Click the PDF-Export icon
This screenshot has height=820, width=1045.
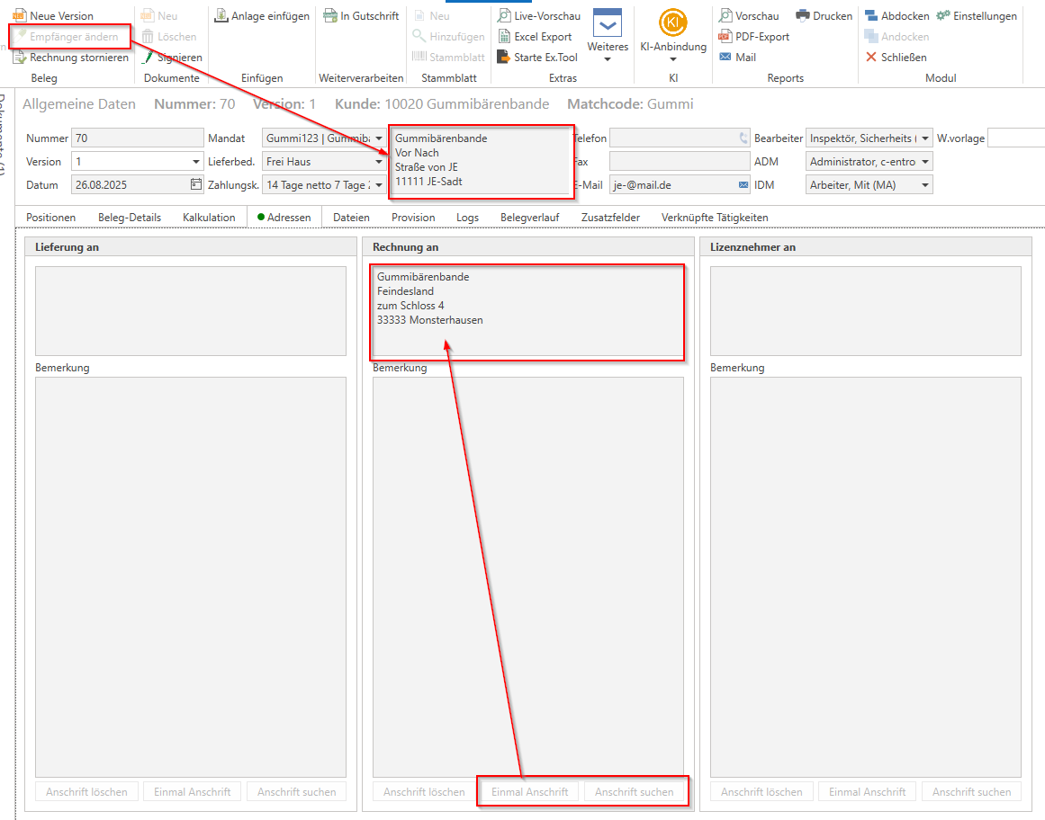[x=725, y=37]
